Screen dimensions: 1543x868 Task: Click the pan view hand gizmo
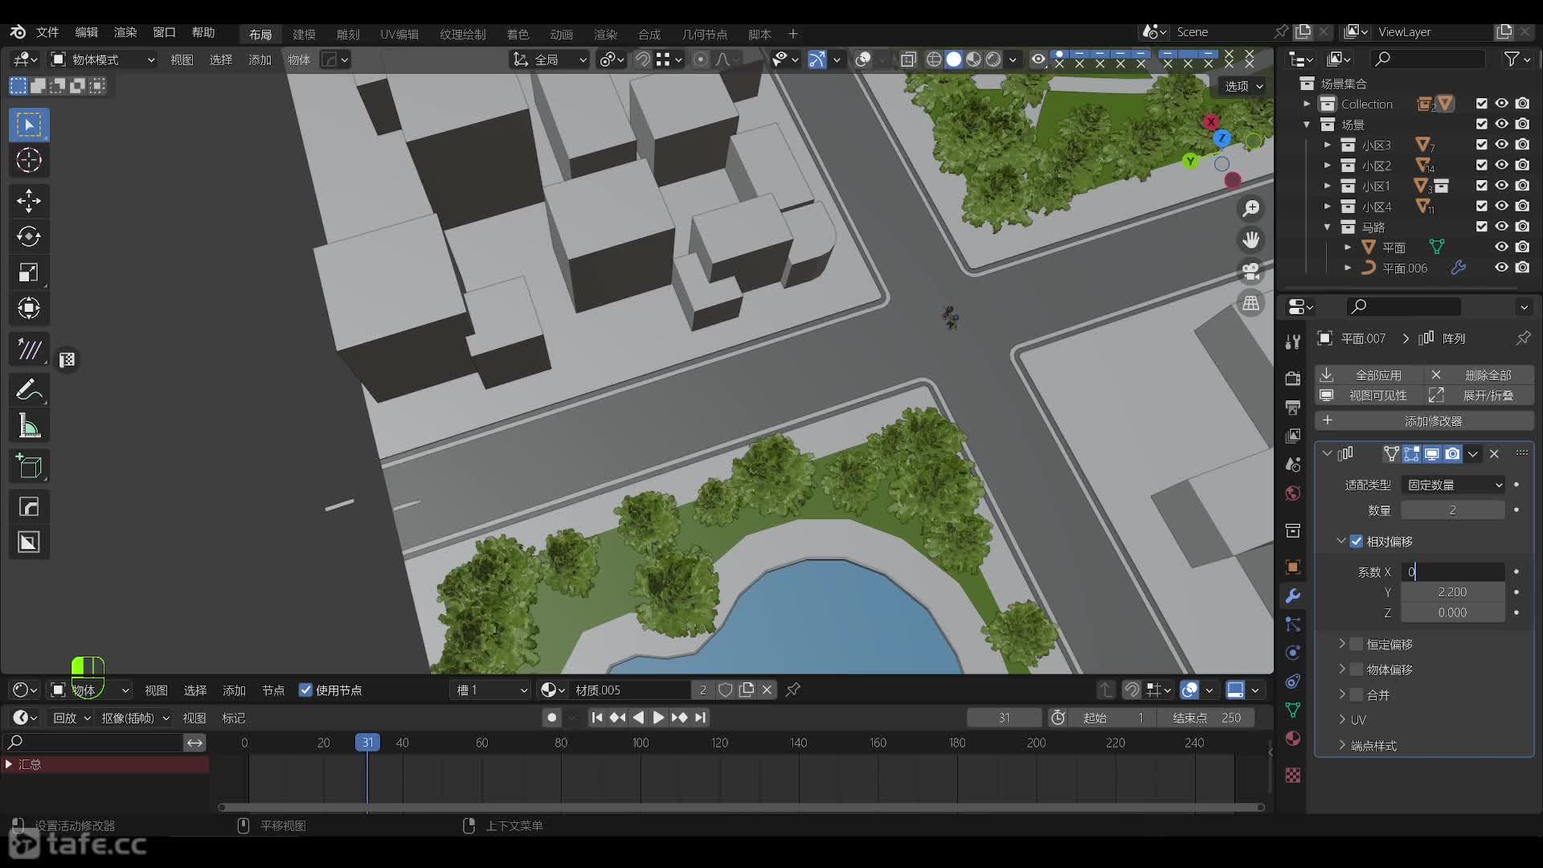1251,240
